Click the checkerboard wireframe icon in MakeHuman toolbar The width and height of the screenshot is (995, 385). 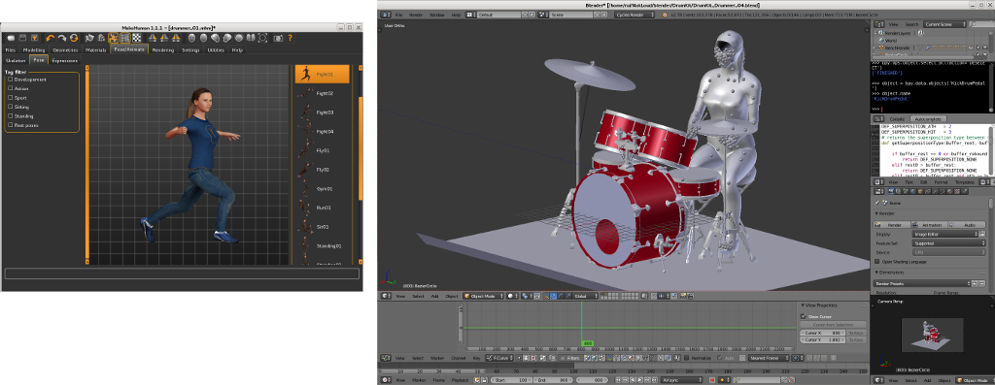click(x=136, y=38)
